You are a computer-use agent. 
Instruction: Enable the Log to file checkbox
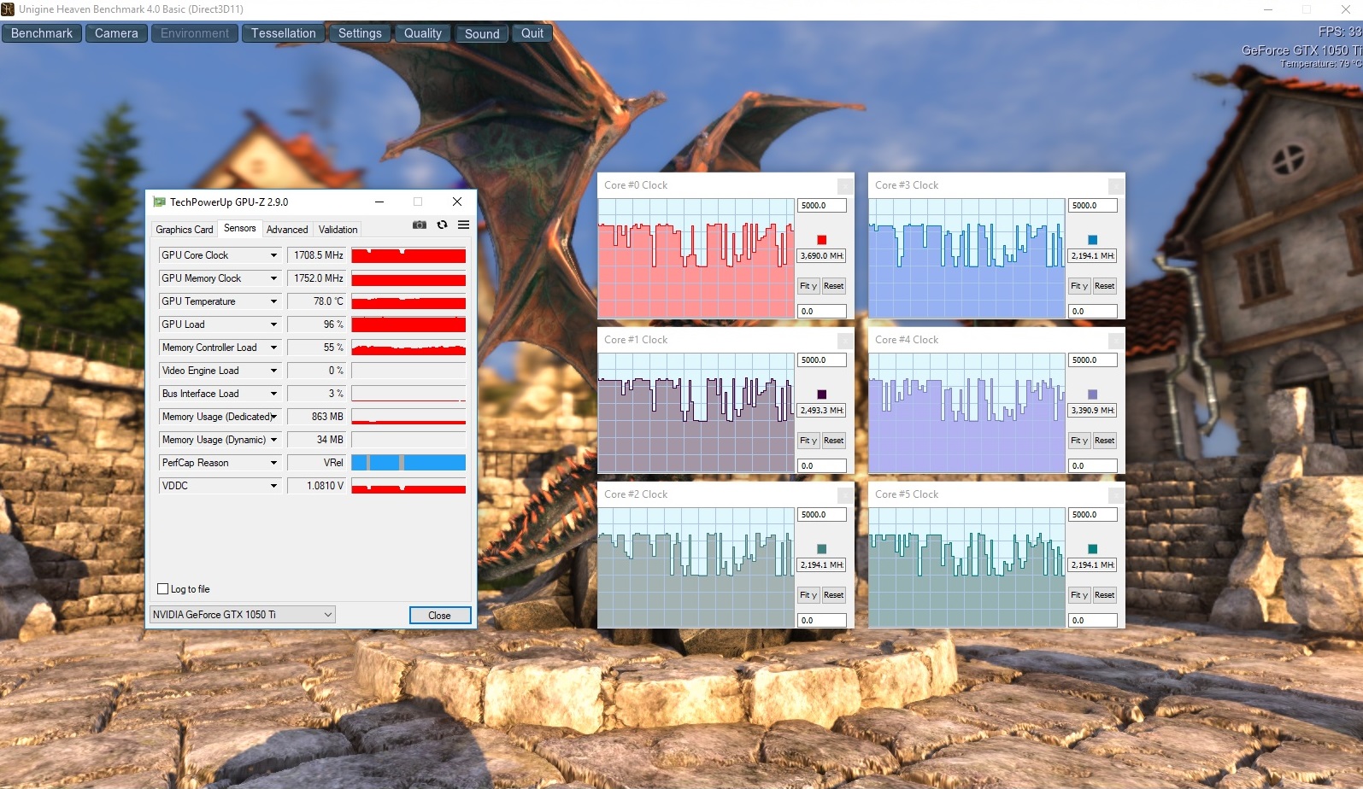163,589
